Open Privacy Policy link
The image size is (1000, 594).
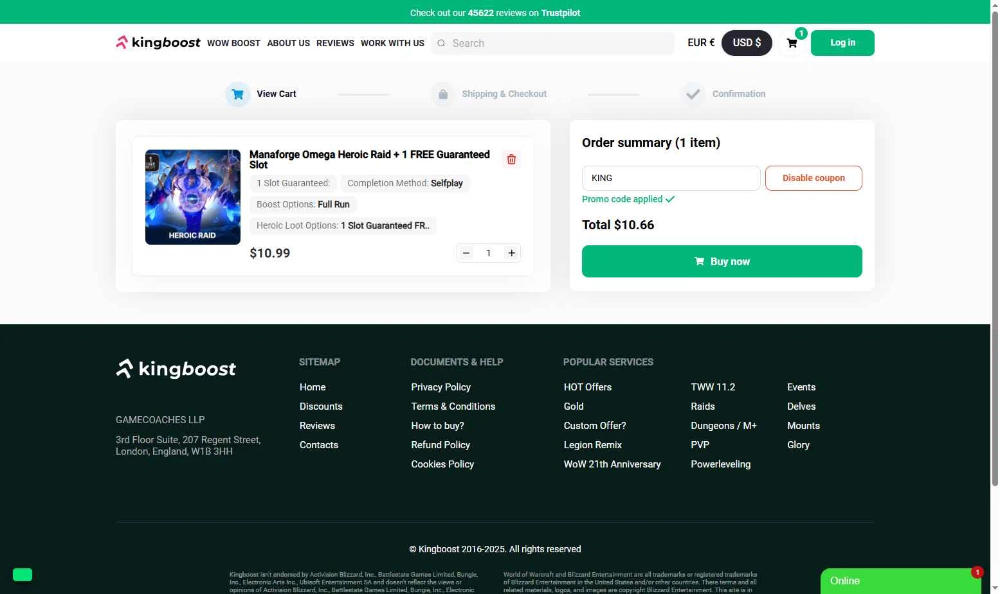pos(441,387)
